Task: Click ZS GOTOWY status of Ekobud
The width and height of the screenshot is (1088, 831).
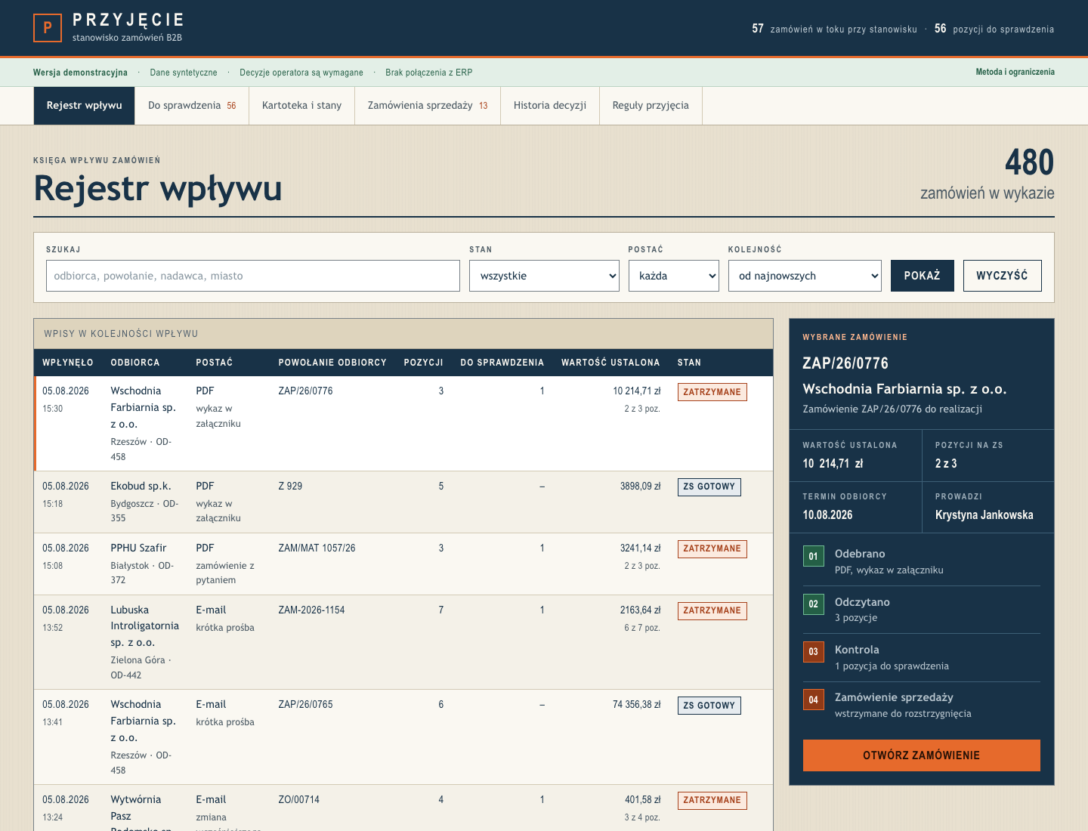Action: coord(709,487)
